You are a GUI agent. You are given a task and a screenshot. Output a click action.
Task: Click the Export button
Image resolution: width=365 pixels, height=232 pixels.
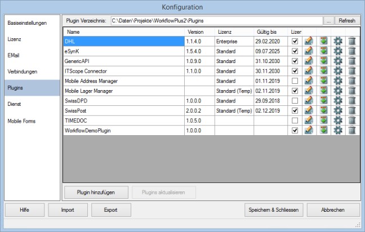[x=111, y=210]
